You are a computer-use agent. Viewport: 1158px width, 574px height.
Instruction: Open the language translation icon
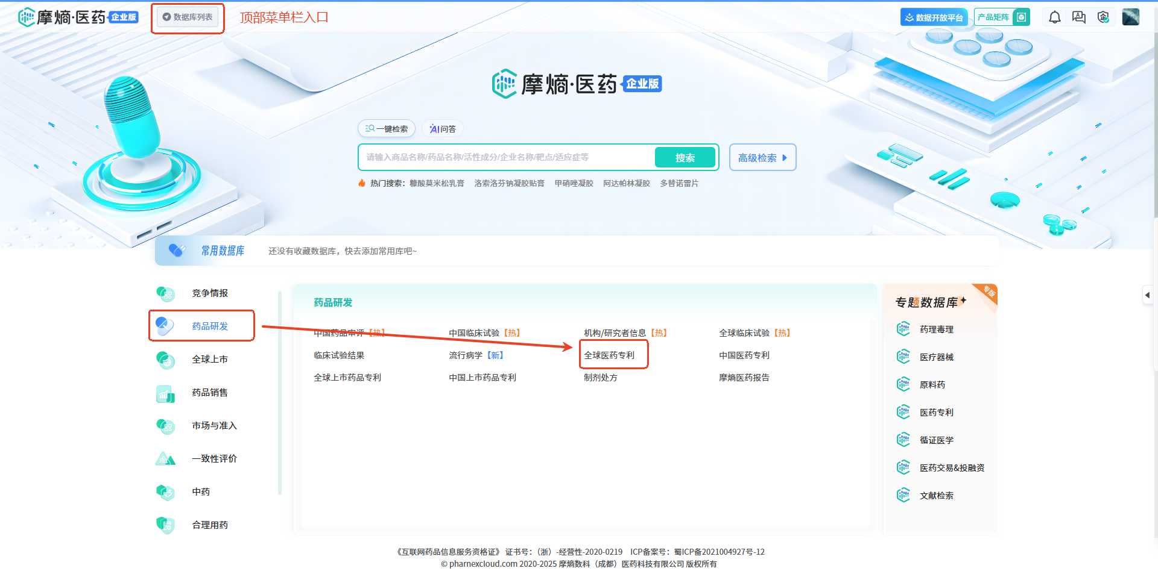tap(1078, 17)
